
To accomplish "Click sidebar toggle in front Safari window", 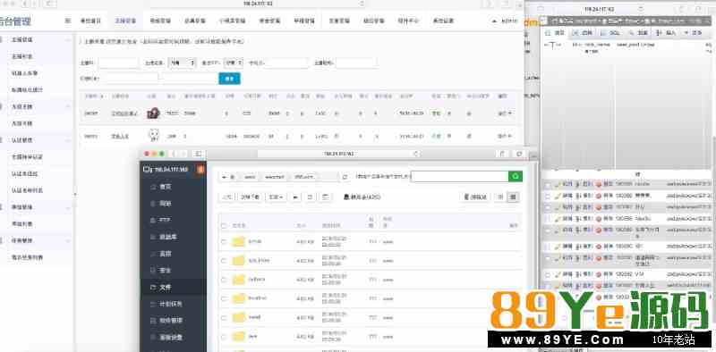I will coord(198,155).
